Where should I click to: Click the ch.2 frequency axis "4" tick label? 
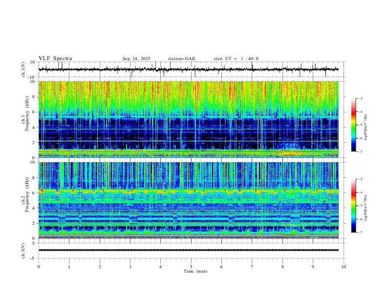coord(34,208)
